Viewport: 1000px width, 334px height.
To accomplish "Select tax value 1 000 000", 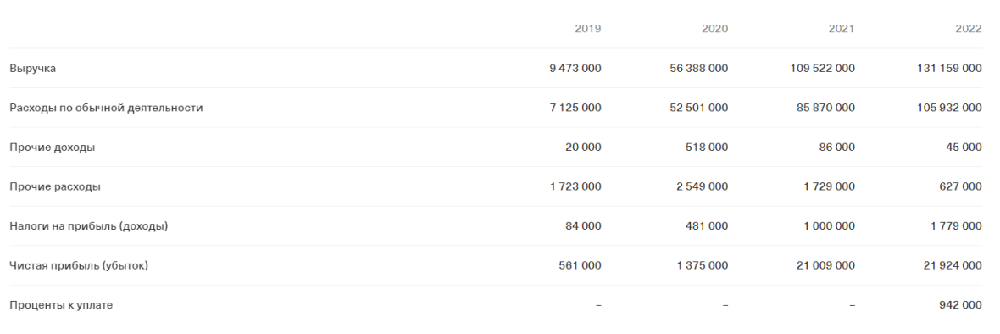I will pyautogui.click(x=828, y=226).
